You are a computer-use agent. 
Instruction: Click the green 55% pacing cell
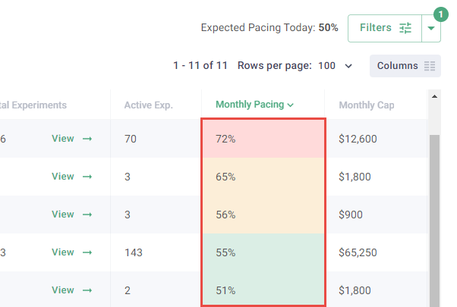[263, 252]
